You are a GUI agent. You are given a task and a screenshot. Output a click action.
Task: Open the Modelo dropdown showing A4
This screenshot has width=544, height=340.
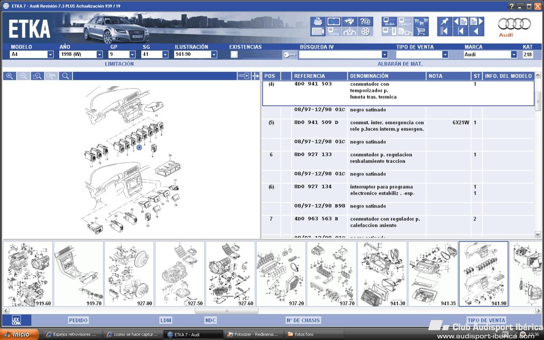point(50,55)
